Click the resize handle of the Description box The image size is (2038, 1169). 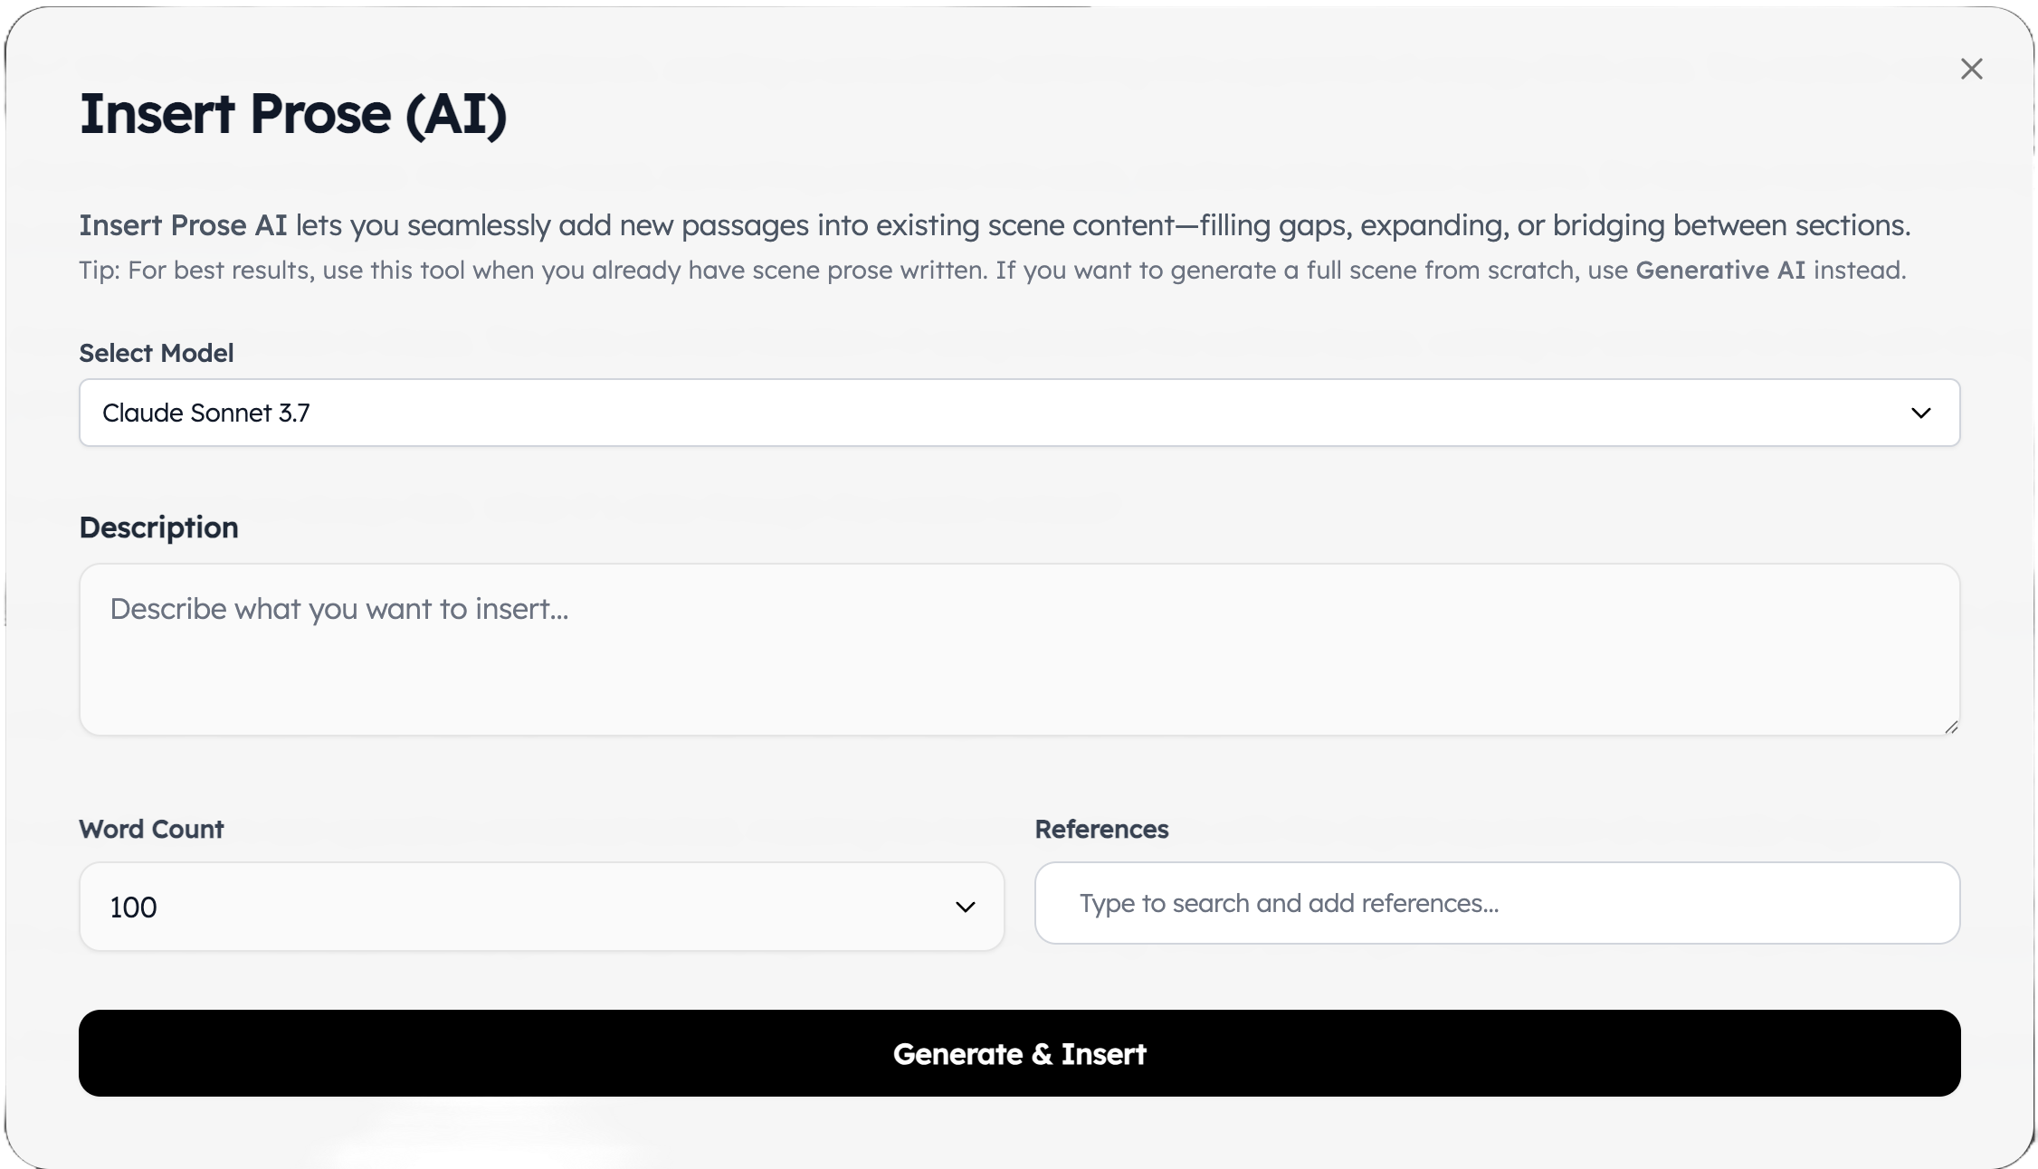coord(1950,726)
